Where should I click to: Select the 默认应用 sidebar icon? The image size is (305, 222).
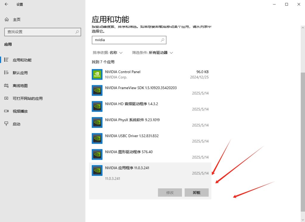click(x=6, y=73)
